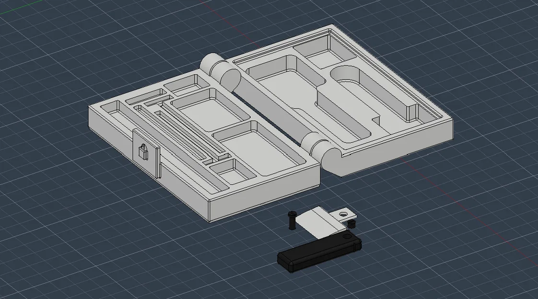Click empty grid space to deselect

click(x=103, y=240)
